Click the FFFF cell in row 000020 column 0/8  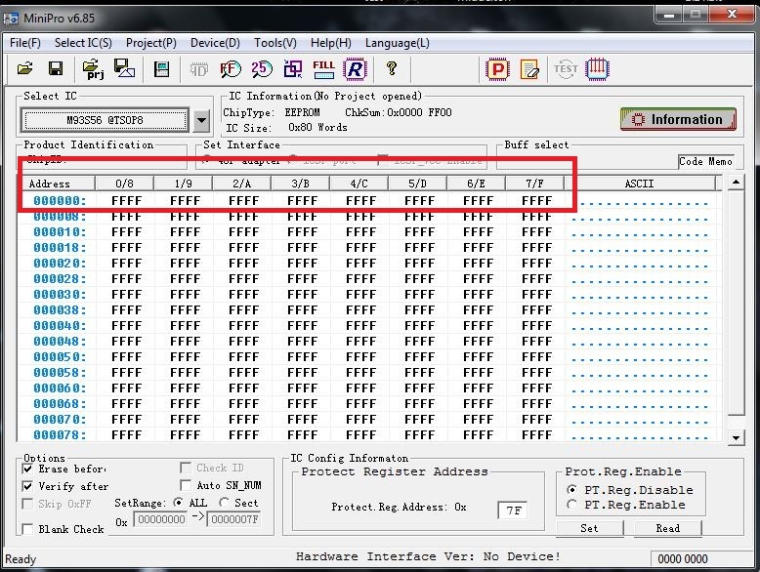(x=126, y=264)
